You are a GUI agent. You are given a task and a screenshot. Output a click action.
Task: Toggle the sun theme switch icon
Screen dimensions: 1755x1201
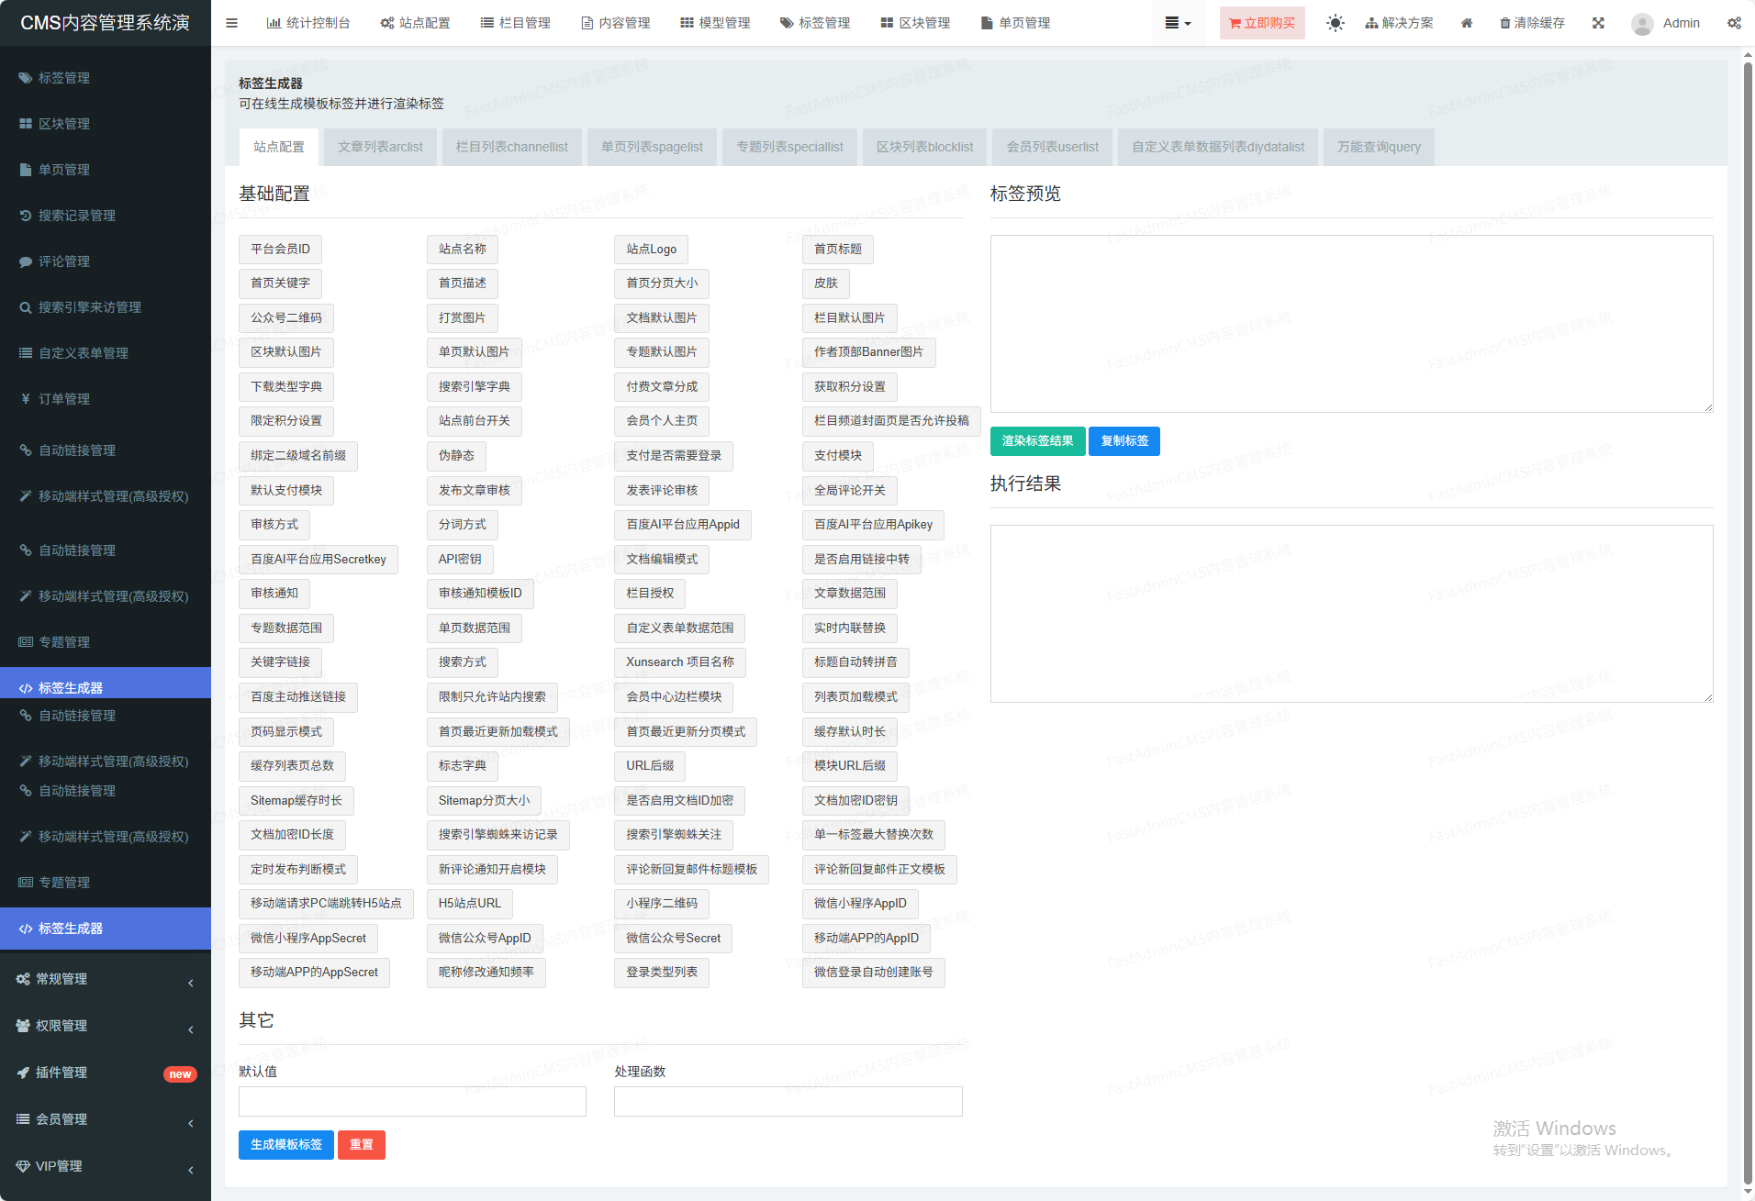pyautogui.click(x=1335, y=23)
